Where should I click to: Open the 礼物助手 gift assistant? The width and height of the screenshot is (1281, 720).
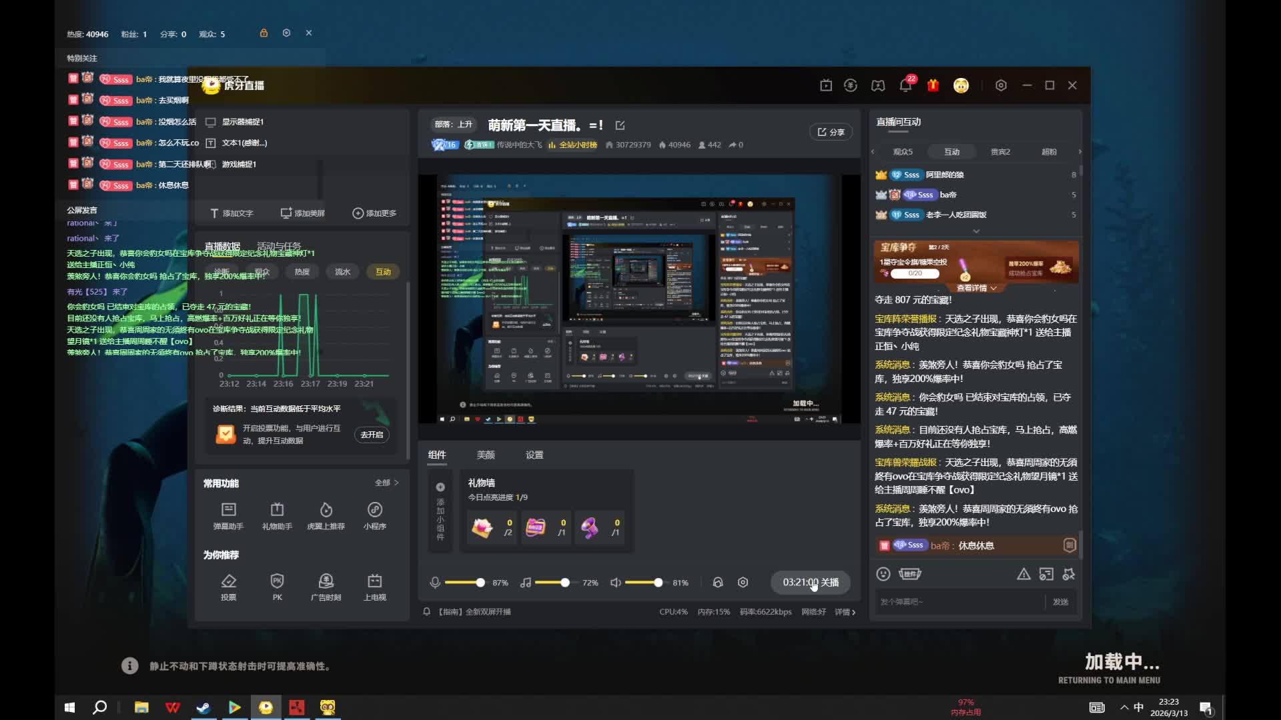tap(277, 510)
